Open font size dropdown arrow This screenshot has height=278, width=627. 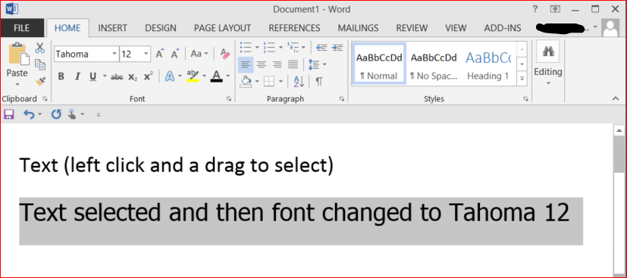click(x=146, y=54)
